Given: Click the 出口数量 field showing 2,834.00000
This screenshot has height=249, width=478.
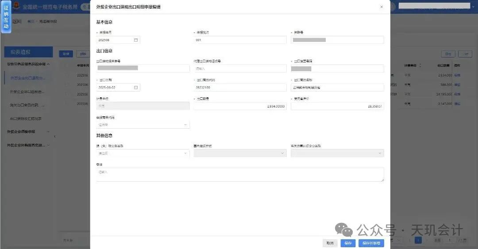Looking at the screenshot, I should point(240,106).
